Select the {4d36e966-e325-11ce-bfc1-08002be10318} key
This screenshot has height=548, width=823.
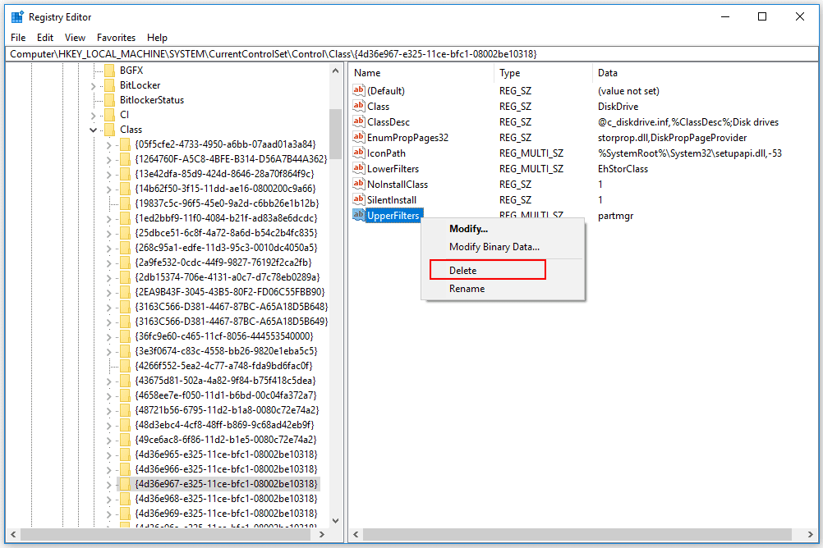[226, 468]
